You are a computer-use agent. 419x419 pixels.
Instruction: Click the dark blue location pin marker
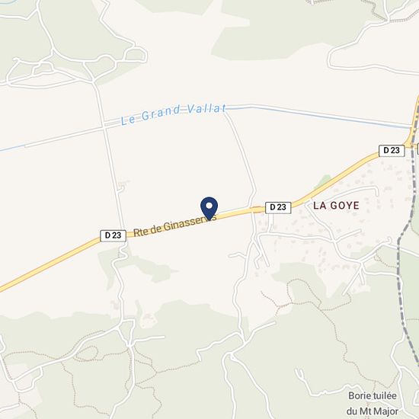[209, 209]
